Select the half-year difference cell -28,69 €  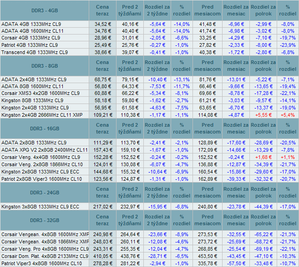pos(263,143)
